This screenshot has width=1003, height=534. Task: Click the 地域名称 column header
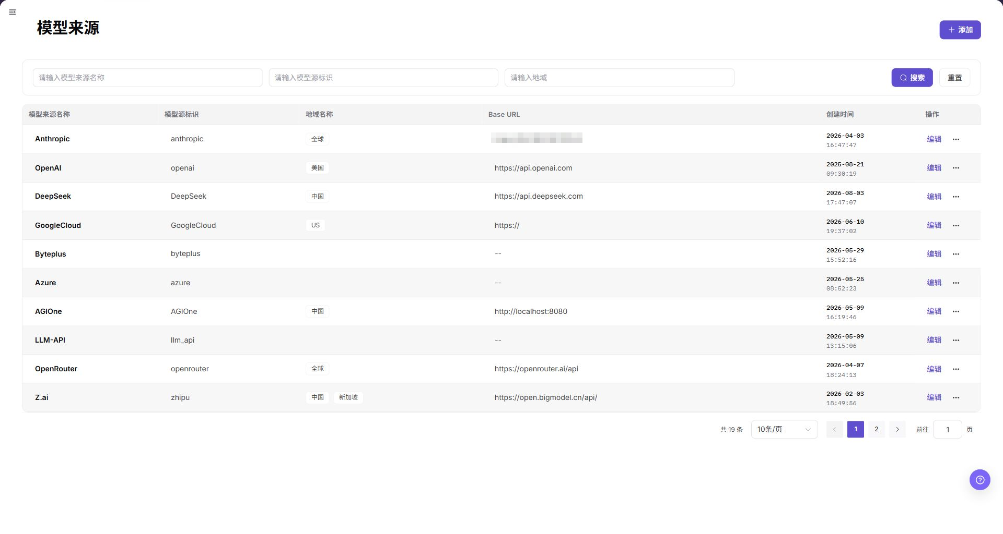[319, 114]
